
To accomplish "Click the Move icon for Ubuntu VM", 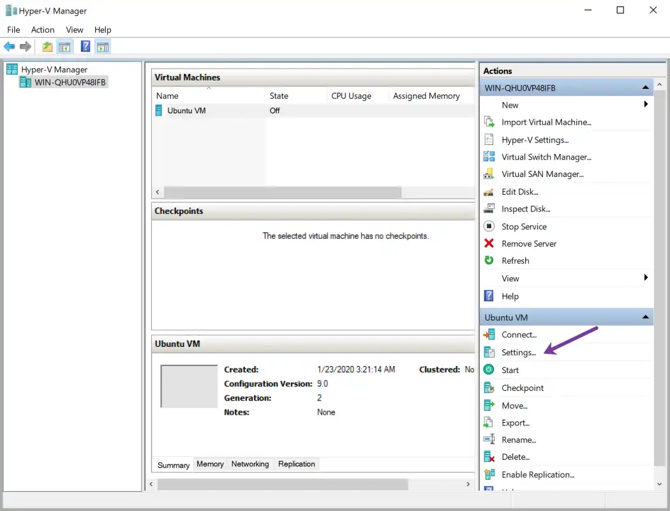I will (489, 406).
